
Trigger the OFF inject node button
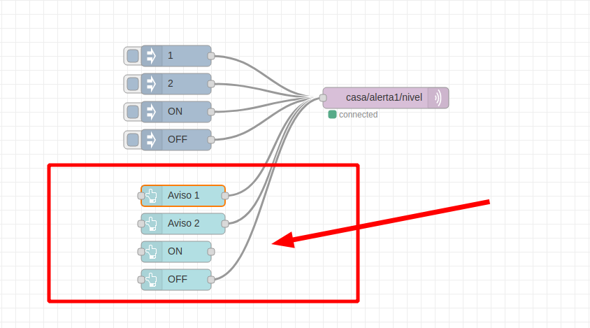pyautogui.click(x=132, y=140)
